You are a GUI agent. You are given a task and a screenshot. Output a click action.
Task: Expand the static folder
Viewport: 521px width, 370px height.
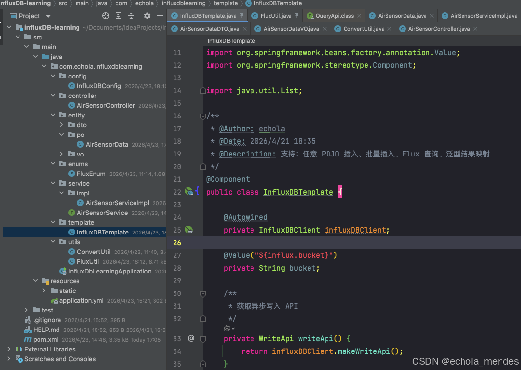click(44, 291)
